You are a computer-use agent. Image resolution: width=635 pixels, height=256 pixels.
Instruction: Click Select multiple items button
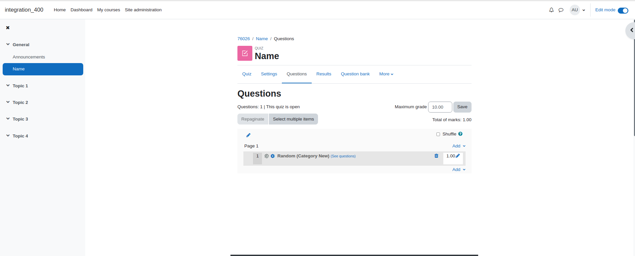[x=293, y=119]
